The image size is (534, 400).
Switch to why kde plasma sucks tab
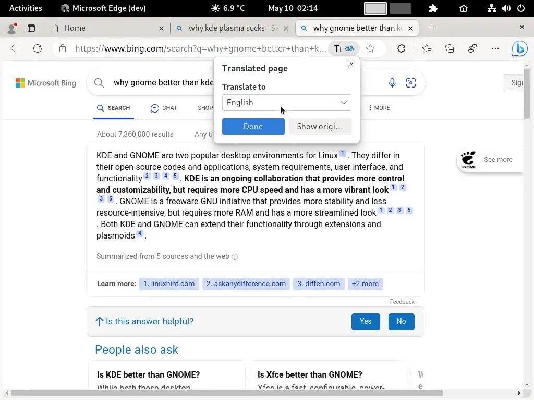233,28
